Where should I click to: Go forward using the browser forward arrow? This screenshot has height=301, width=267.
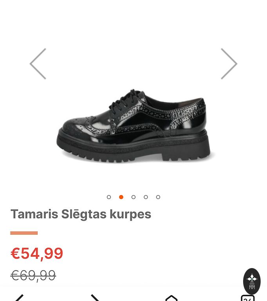(96, 298)
